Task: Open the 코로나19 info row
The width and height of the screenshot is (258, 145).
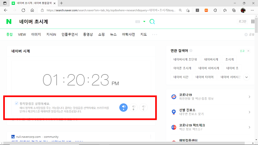Action: click(x=211, y=97)
